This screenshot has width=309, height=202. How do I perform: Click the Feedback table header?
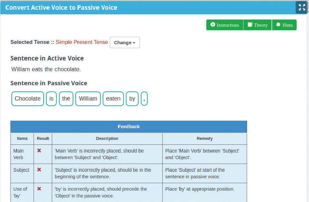129,127
